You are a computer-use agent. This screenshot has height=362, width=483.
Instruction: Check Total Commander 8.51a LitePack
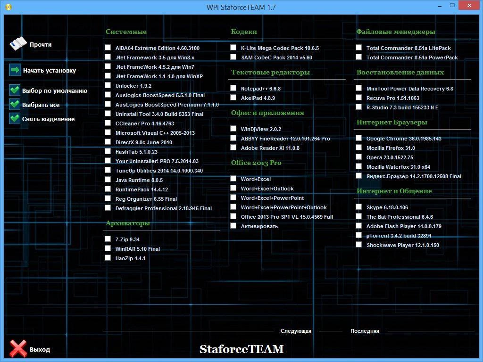[358, 48]
